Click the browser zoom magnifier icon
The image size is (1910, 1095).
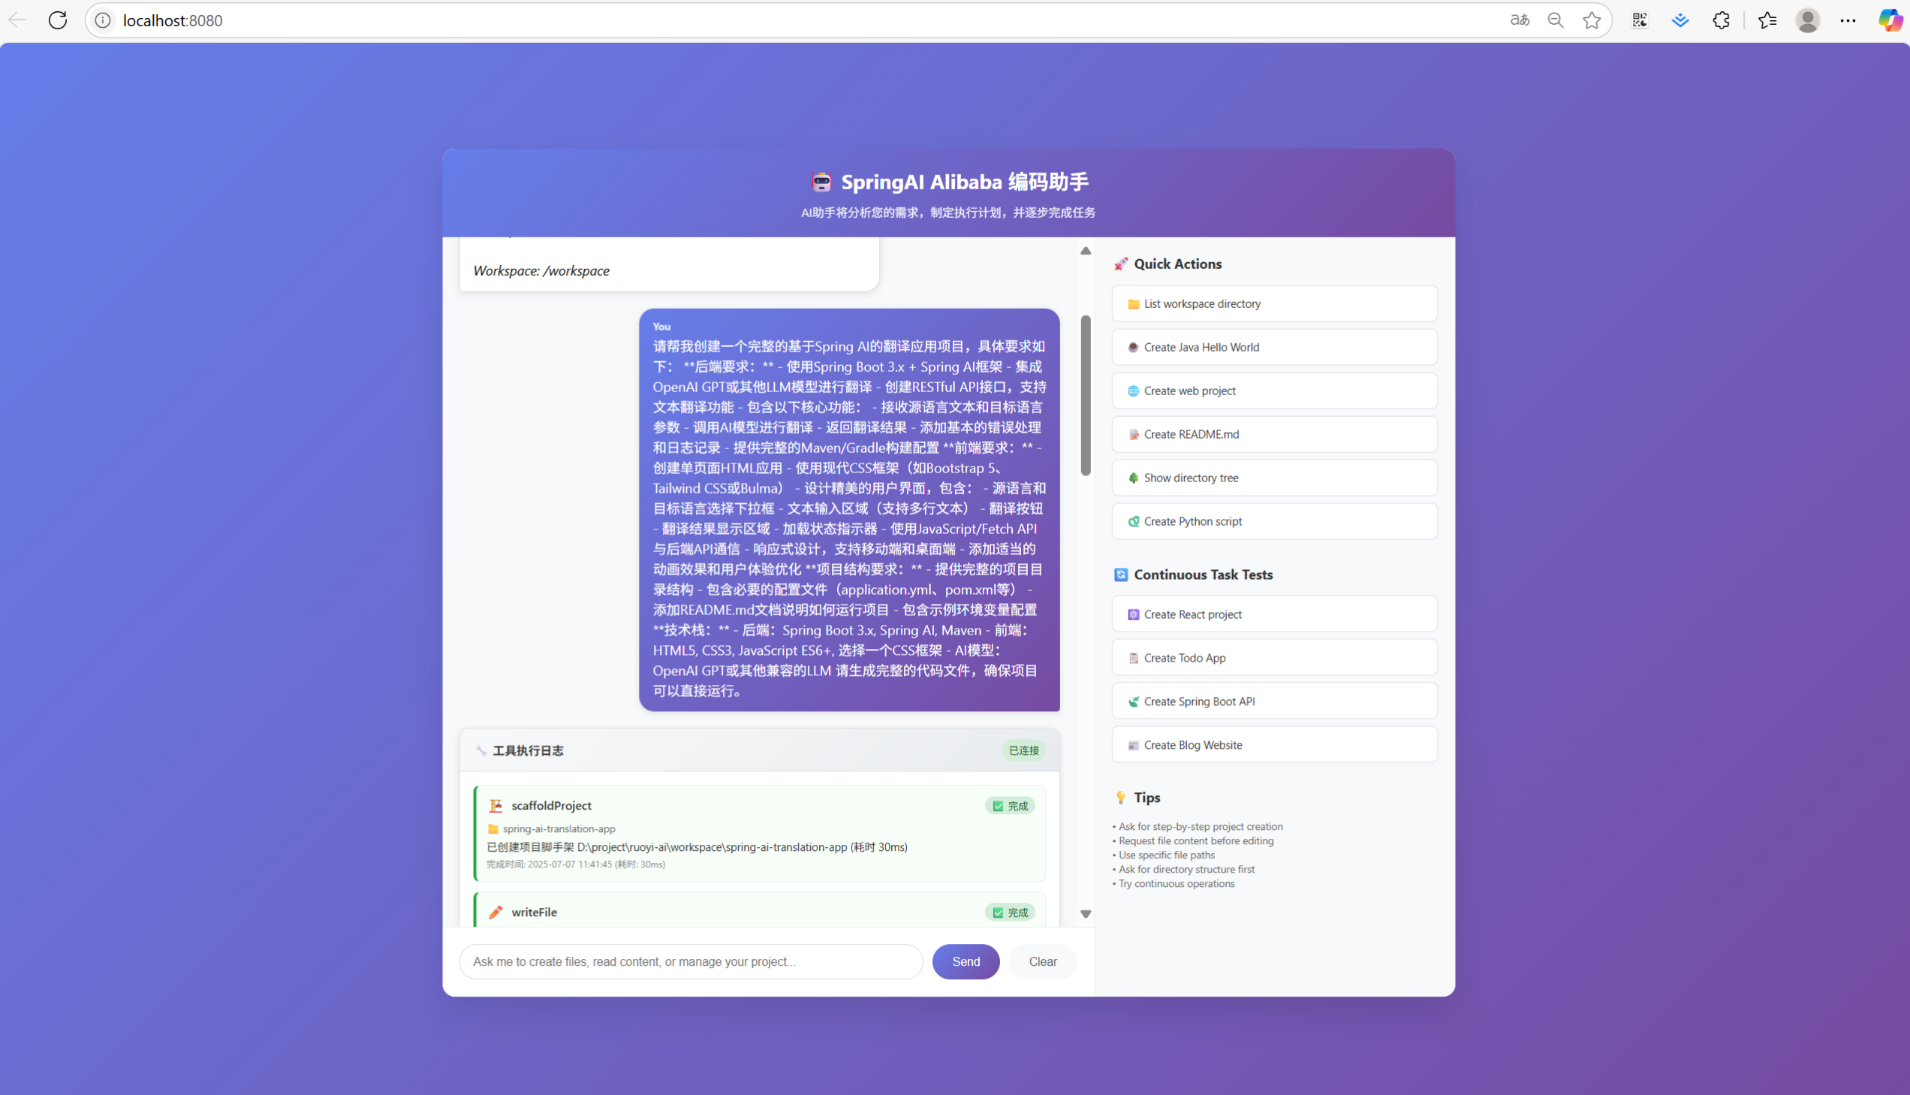1555,20
